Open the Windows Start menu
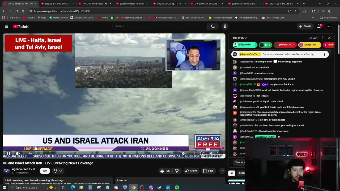The image size is (340, 191). [x=4, y=188]
